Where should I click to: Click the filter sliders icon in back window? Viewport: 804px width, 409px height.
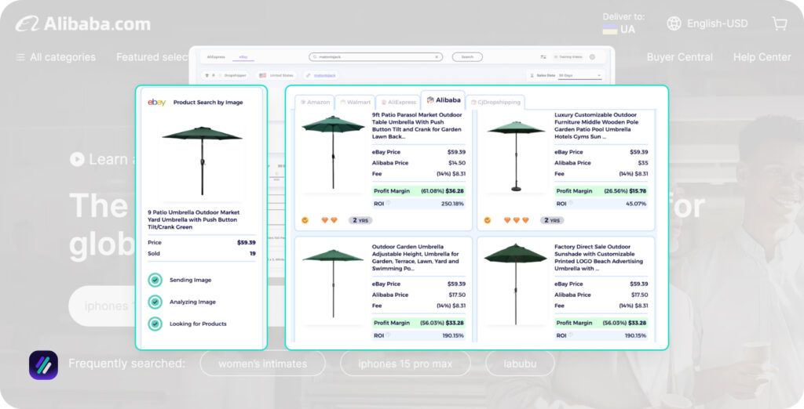(x=543, y=57)
